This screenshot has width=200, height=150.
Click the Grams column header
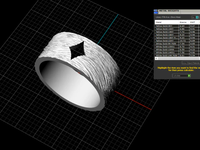(x=184, y=22)
